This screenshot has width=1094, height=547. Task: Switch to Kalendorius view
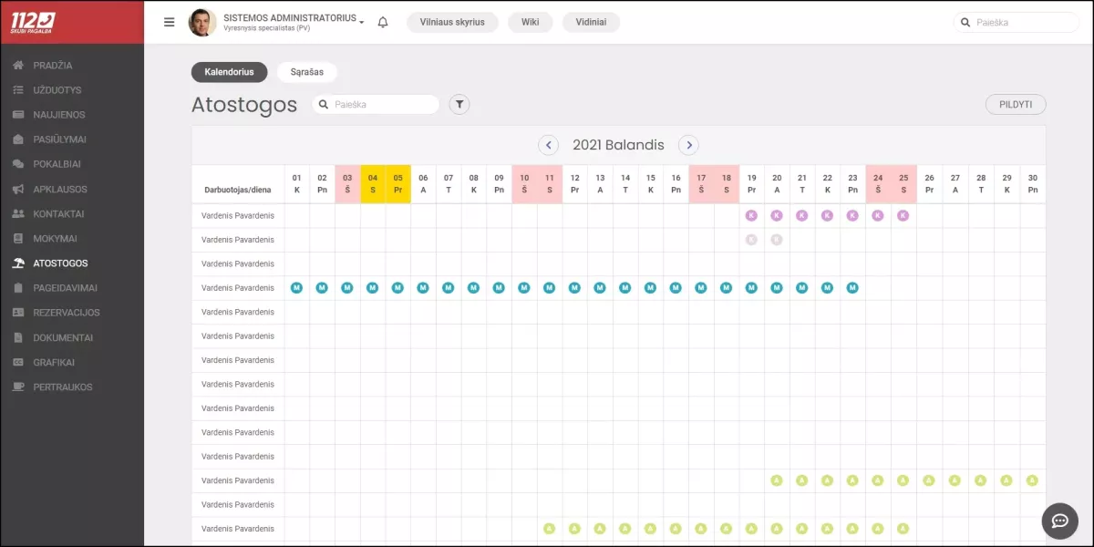229,72
